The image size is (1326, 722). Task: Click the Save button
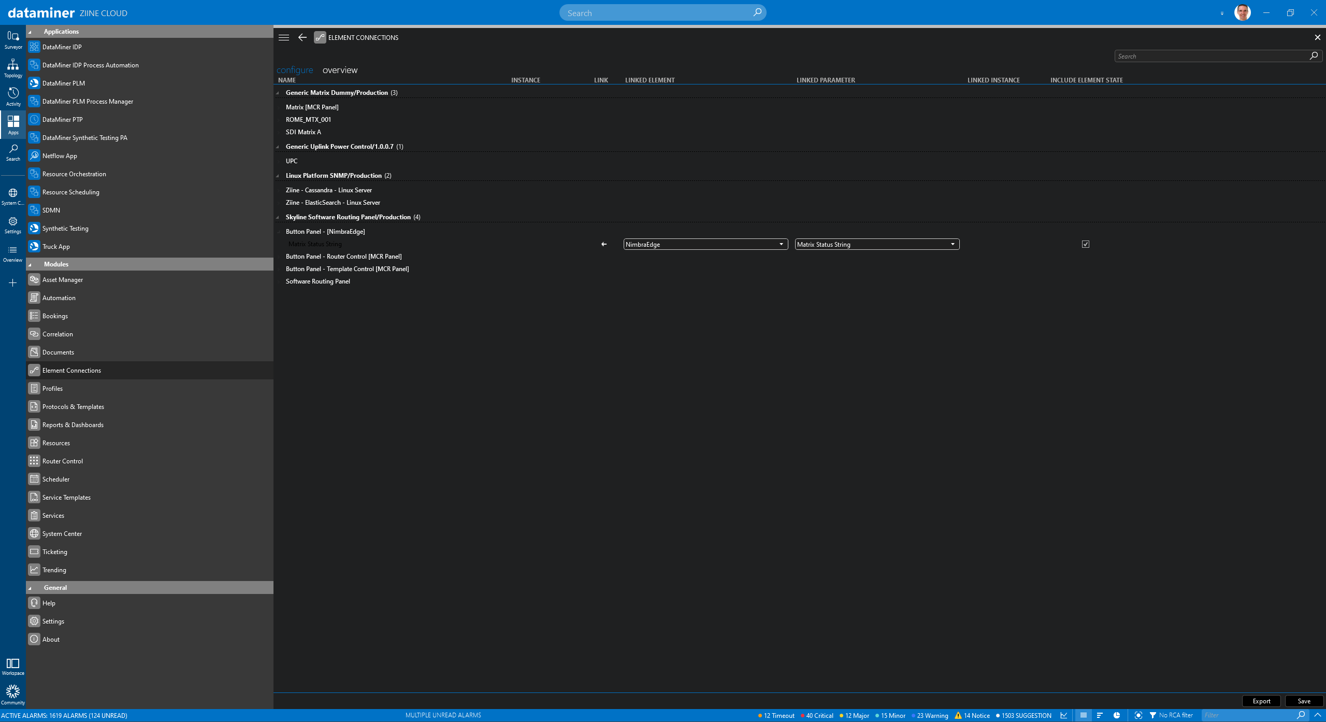pyautogui.click(x=1304, y=701)
